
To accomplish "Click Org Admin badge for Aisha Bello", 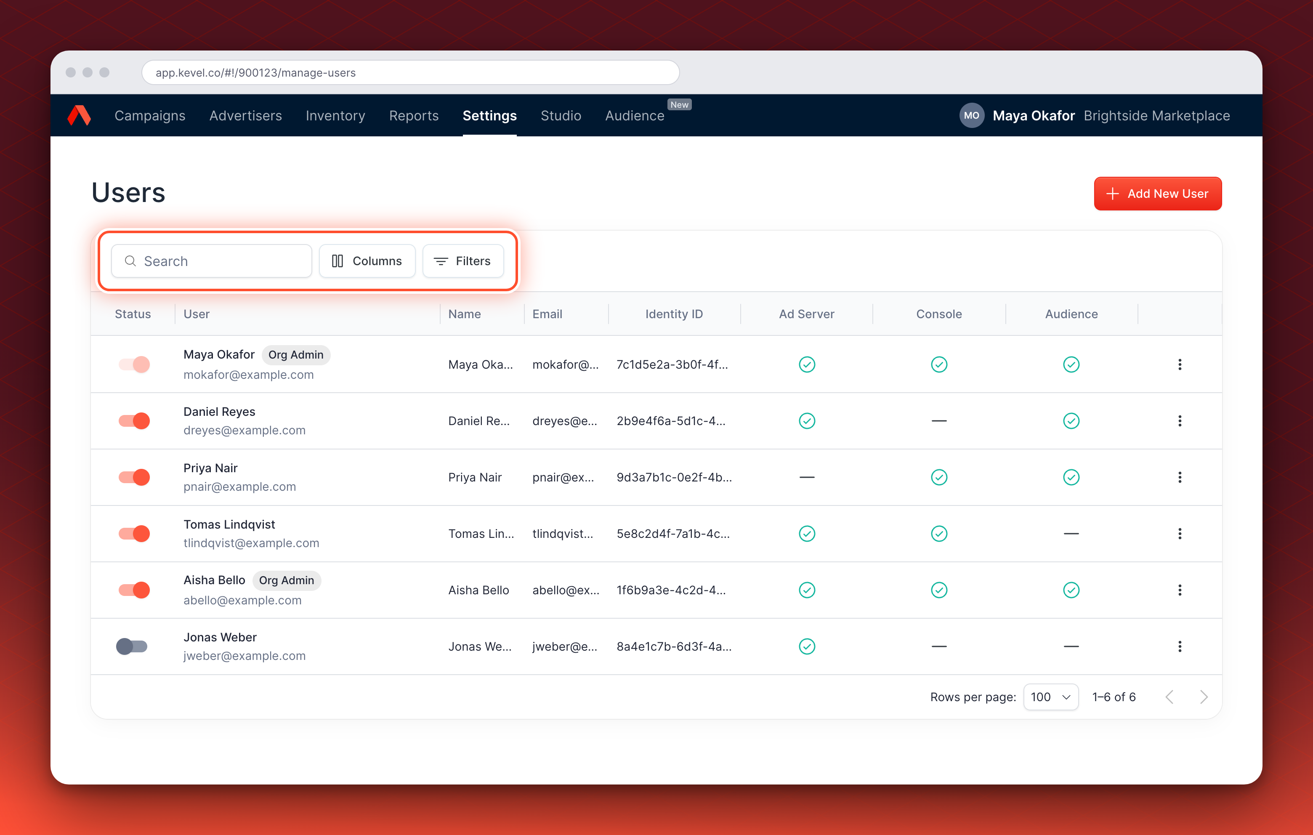I will pyautogui.click(x=286, y=580).
